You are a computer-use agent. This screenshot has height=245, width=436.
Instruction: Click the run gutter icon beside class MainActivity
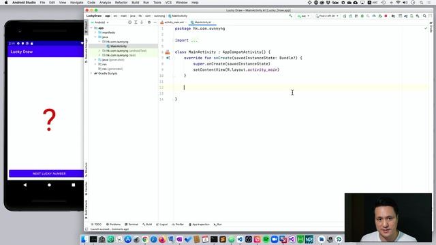[168, 52]
